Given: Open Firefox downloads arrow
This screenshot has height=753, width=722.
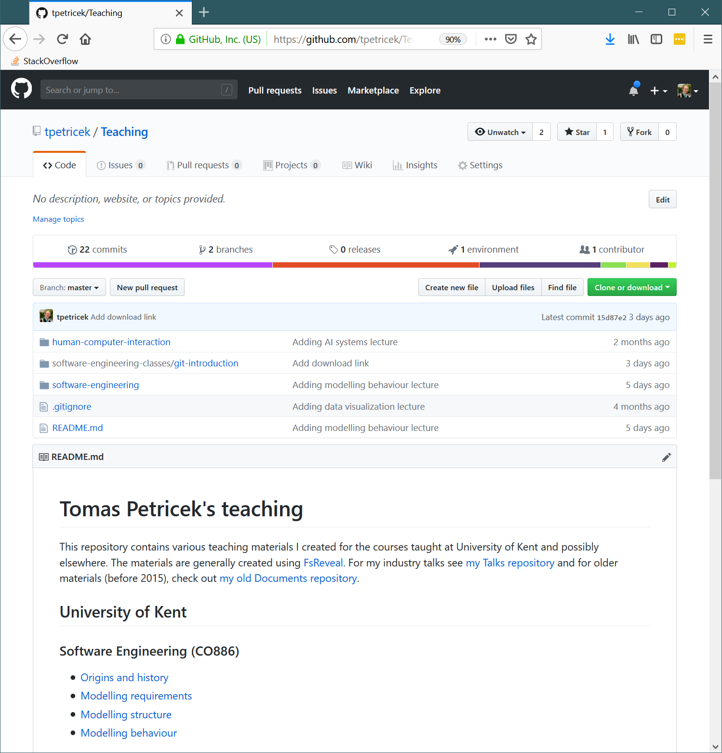Looking at the screenshot, I should (610, 39).
